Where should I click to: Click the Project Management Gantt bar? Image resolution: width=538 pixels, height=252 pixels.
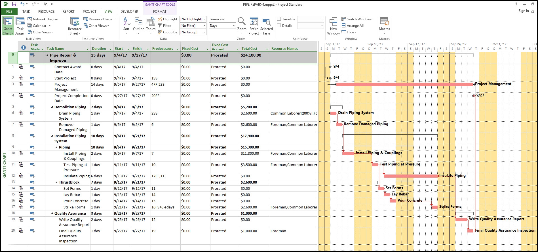coord(404,84)
